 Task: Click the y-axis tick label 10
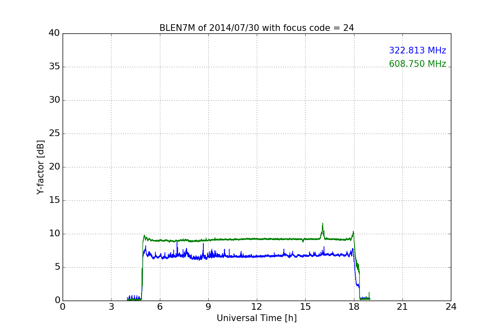pos(54,234)
